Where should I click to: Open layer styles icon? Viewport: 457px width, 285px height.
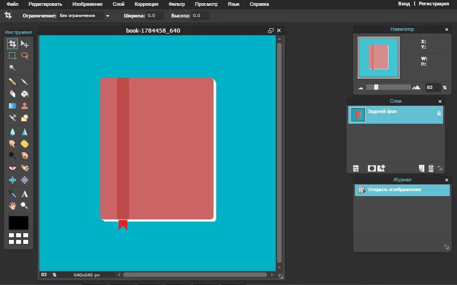(x=381, y=168)
